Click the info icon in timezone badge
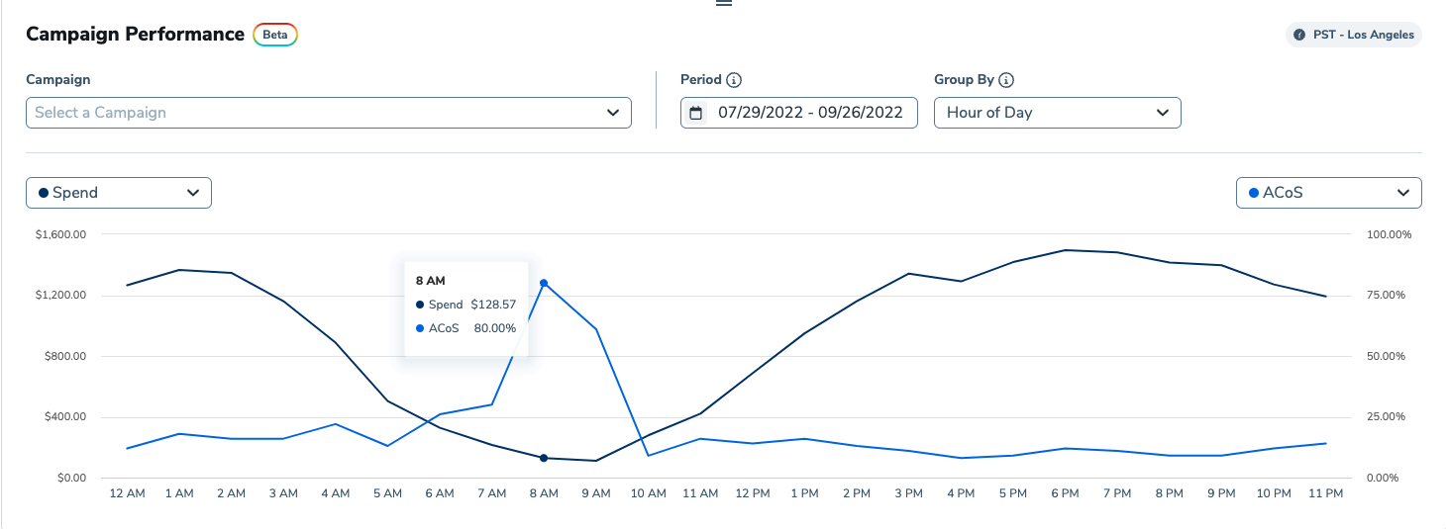The image size is (1446, 529). click(1299, 35)
